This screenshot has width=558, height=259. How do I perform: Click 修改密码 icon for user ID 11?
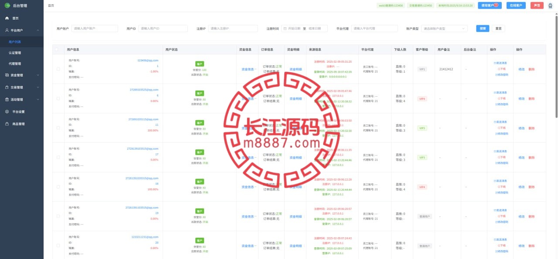tap(496, 134)
